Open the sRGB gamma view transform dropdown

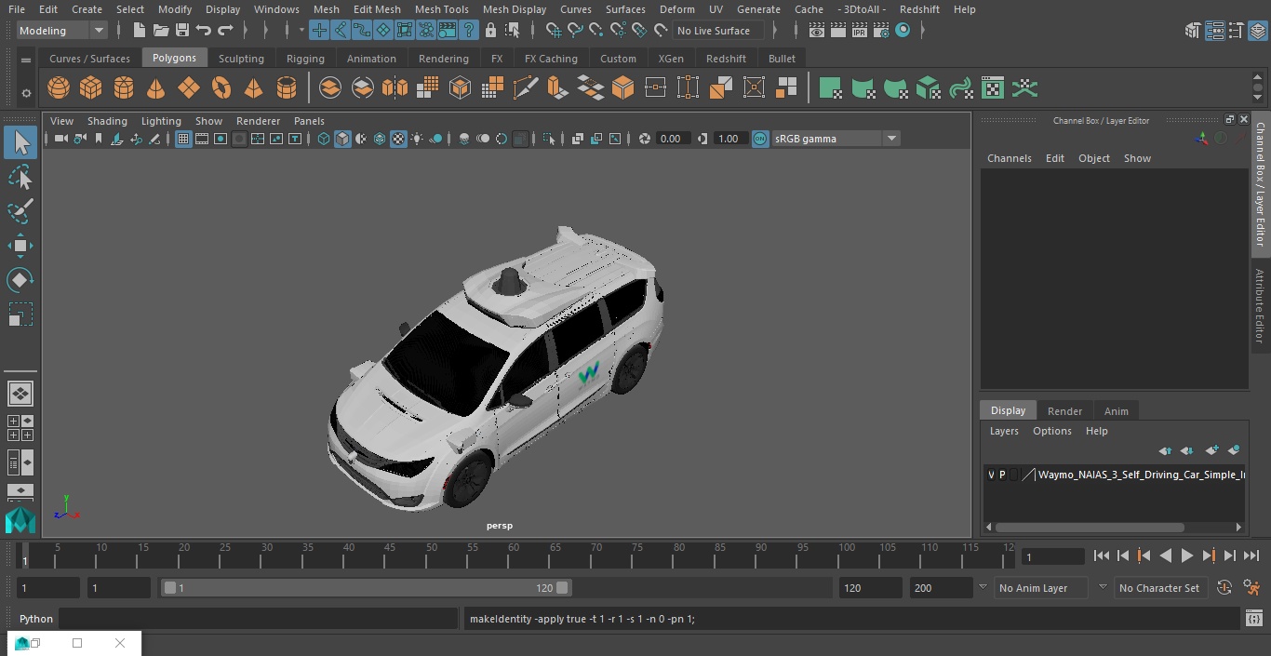[890, 139]
